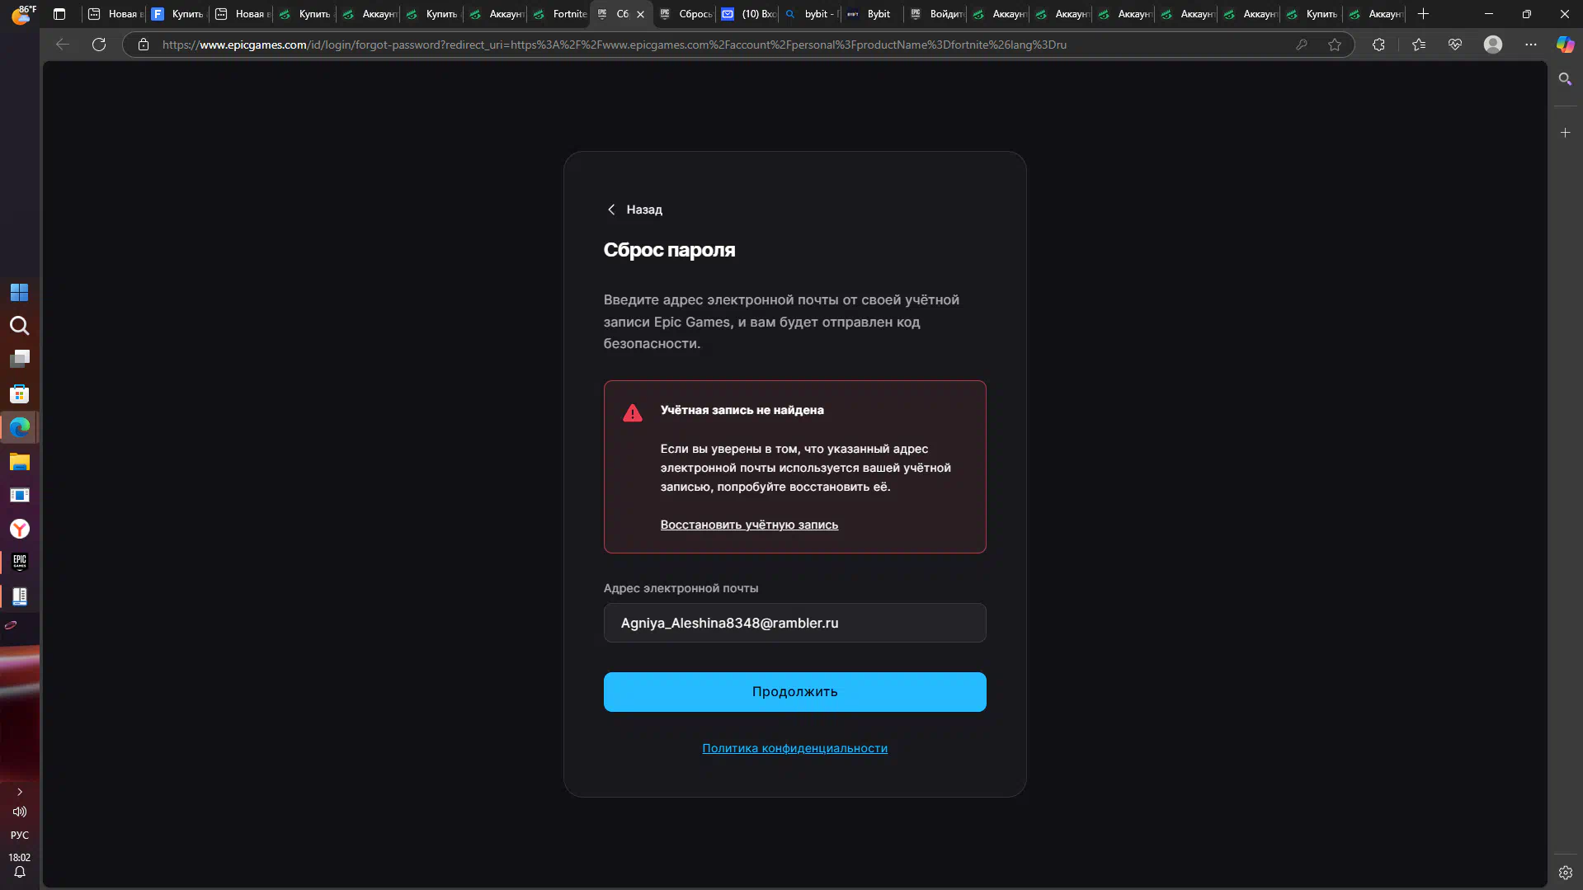Screen dimensions: 1583x890
Task: Click the Microsoft Edge taskbar icon
Action: 19,427
